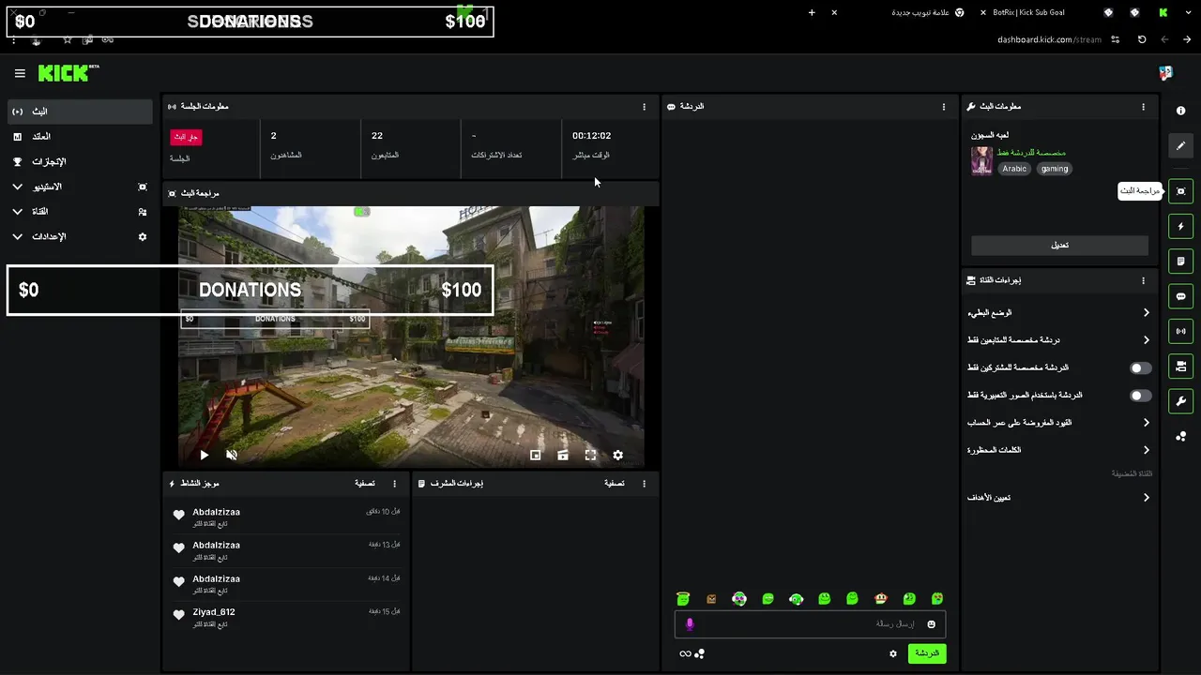Click the three-dots icon at the bottom of the right sidebar

tap(1180, 436)
